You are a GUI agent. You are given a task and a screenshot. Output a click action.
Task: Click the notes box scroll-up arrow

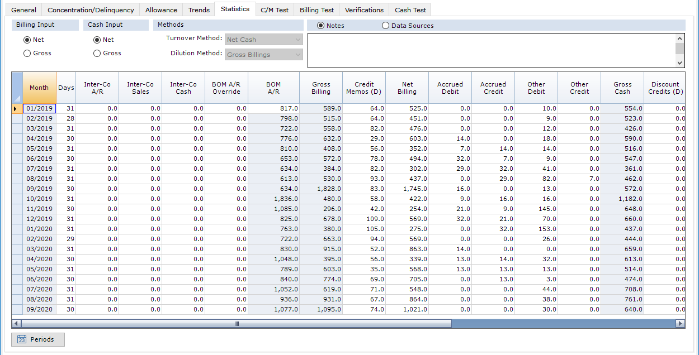coord(680,39)
